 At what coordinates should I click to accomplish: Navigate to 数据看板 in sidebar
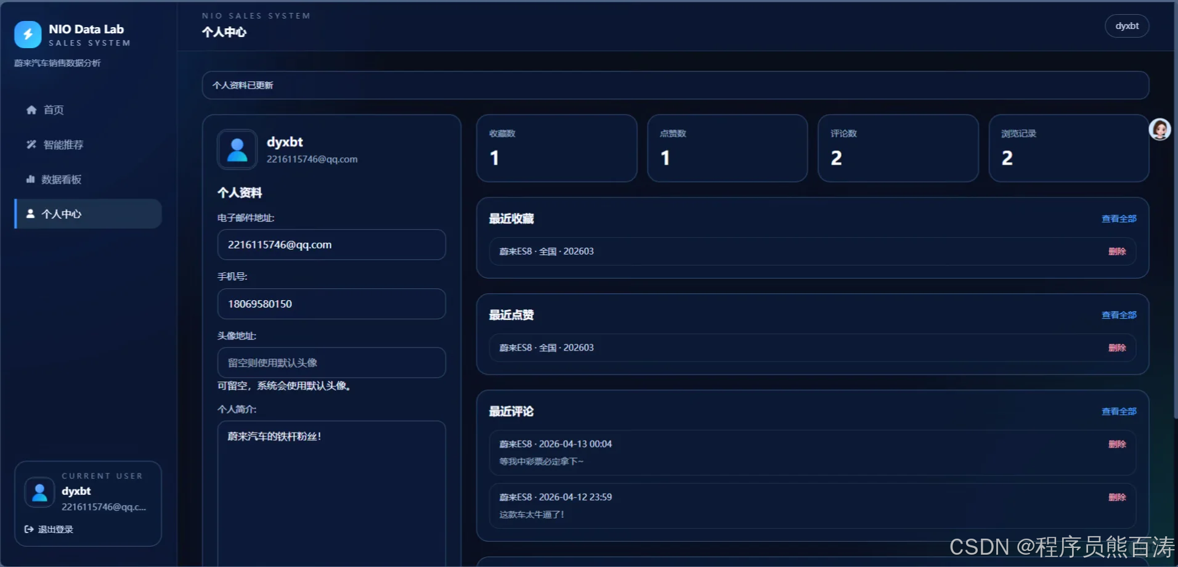tap(88, 179)
